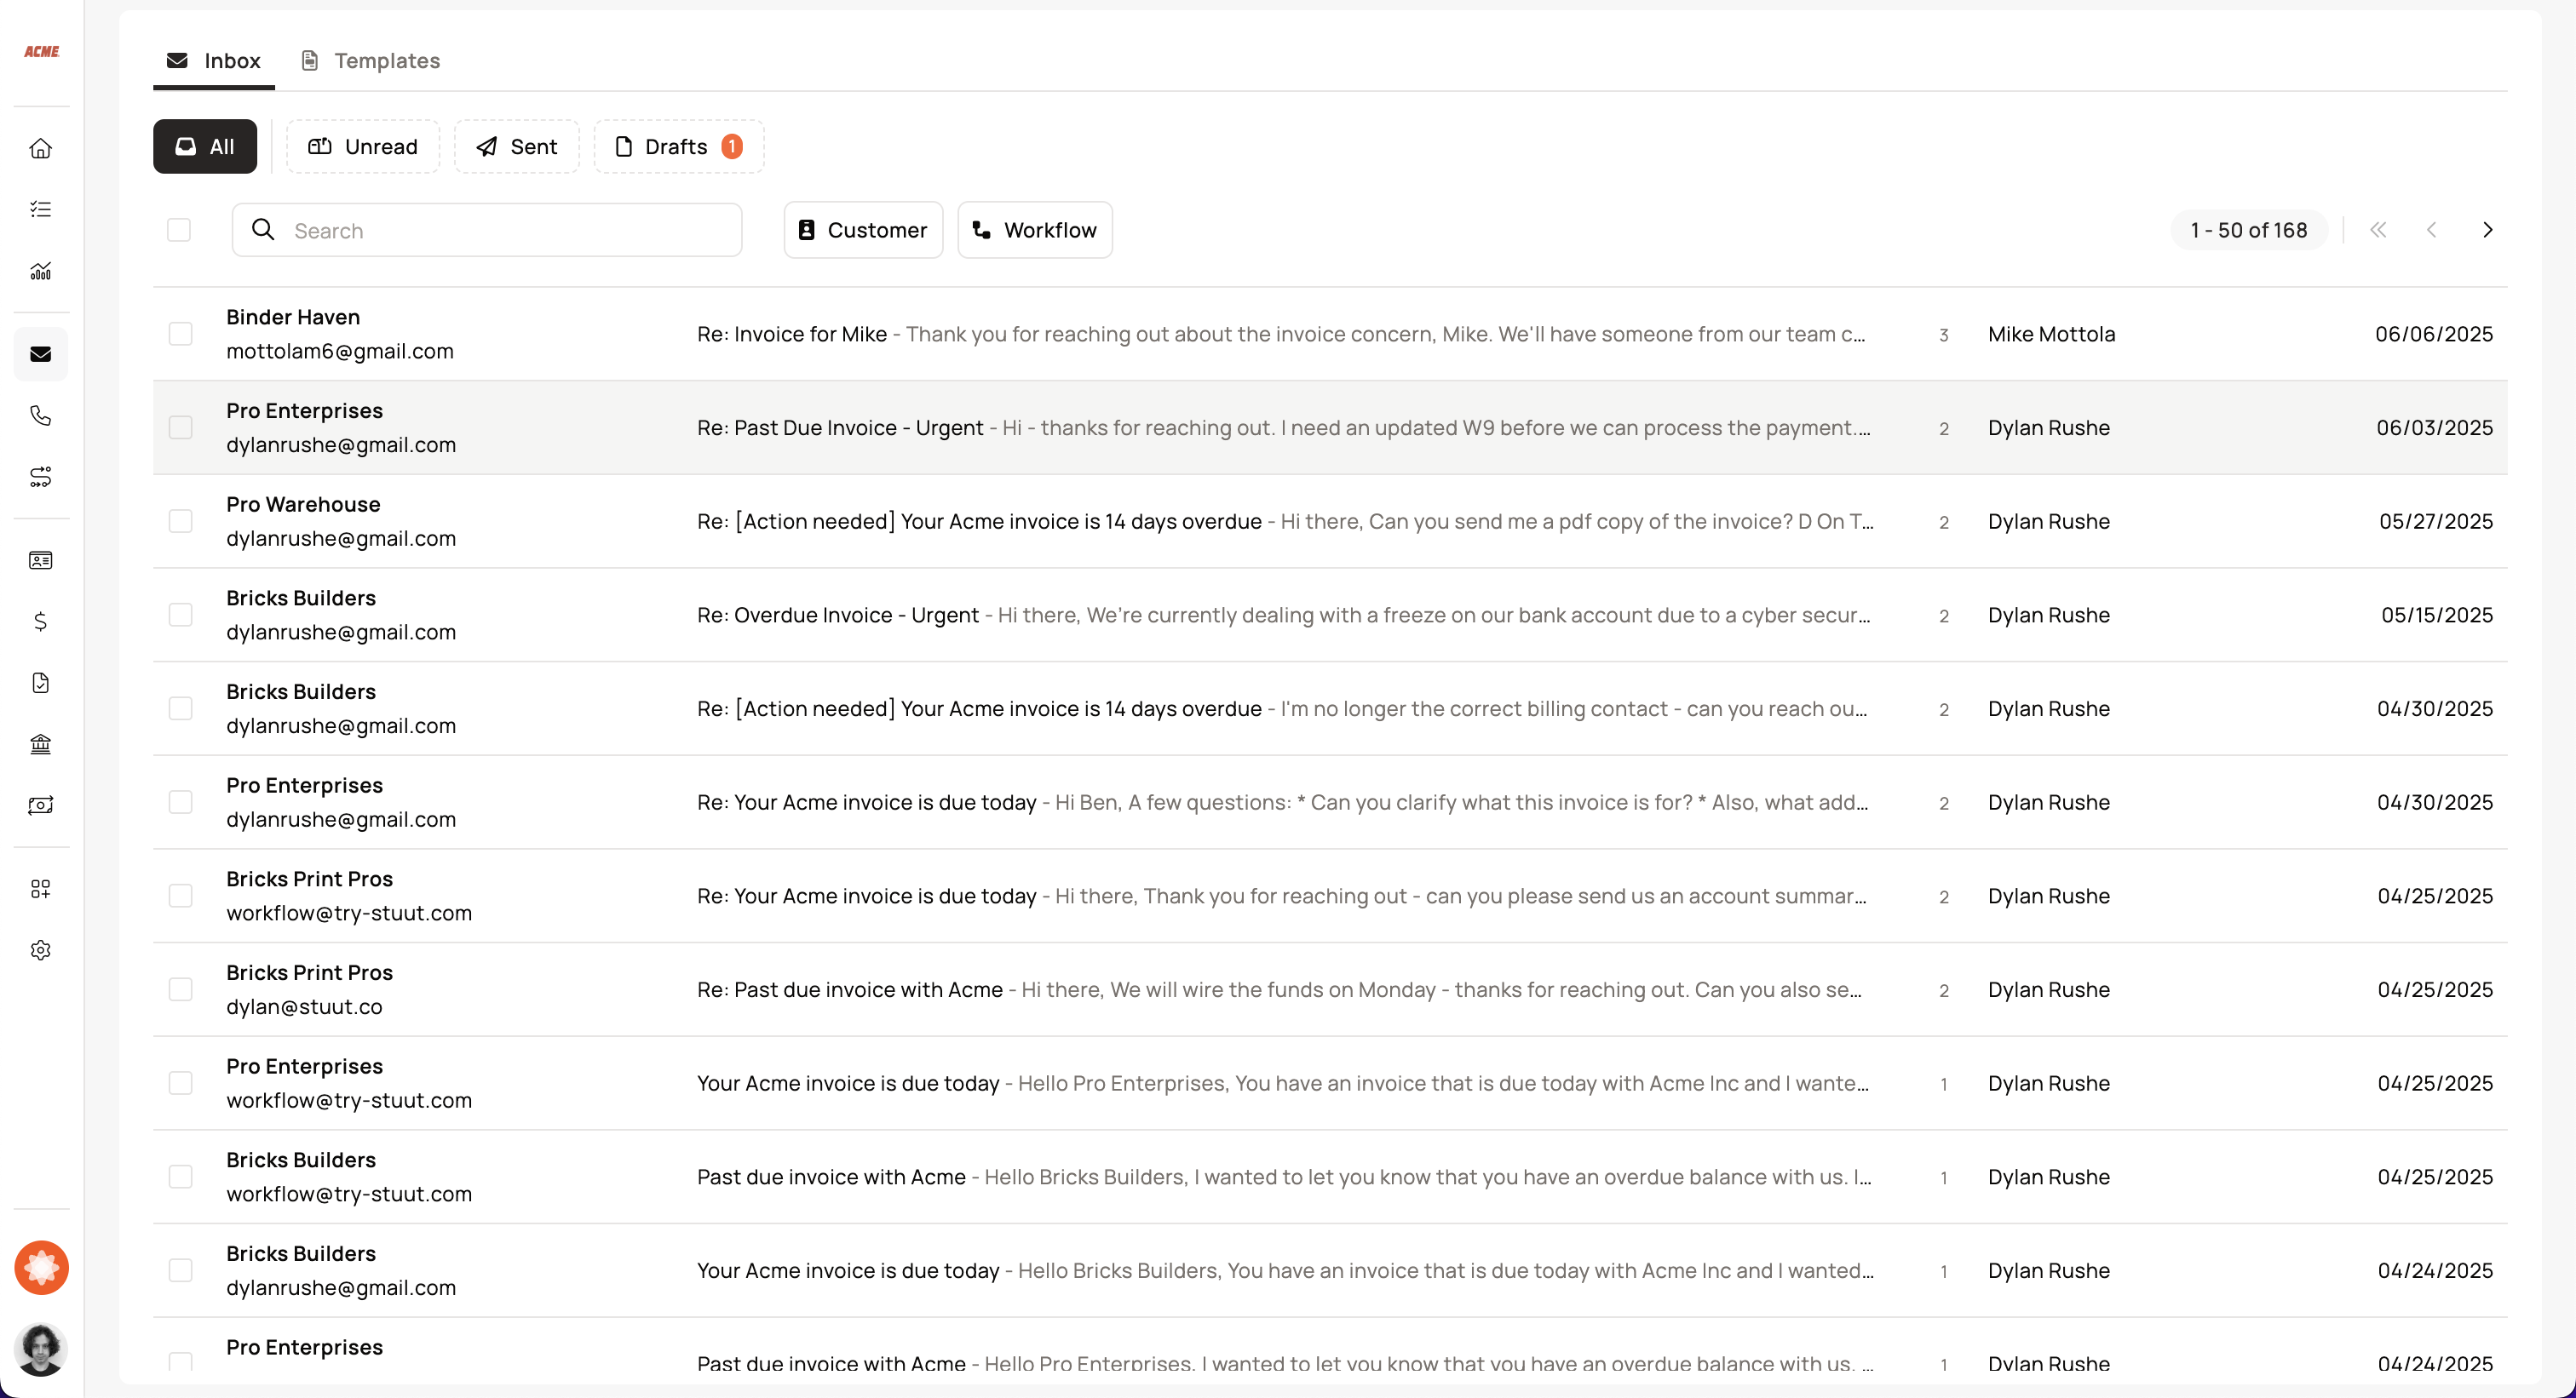Open the dollar sign payments icon

41,622
